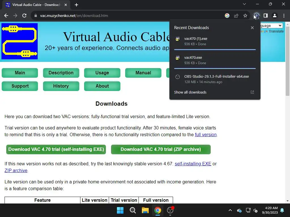
Task: Open the network display tray icon
Action: [x=248, y=210]
